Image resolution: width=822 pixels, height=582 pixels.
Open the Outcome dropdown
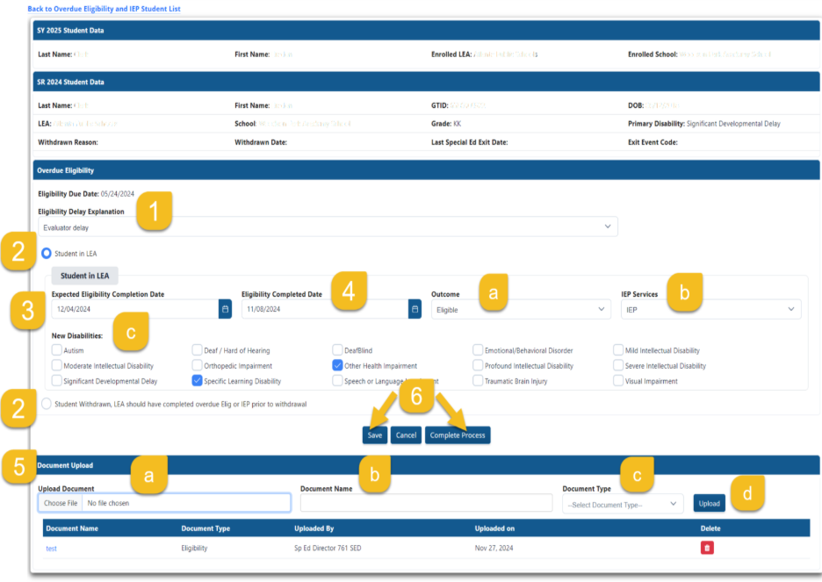(520, 309)
